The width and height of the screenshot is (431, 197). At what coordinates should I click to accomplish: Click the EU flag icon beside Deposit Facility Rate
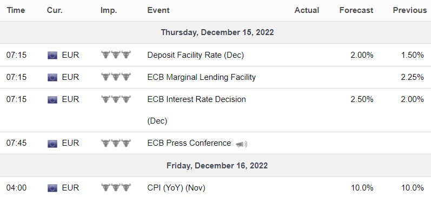[52, 56]
